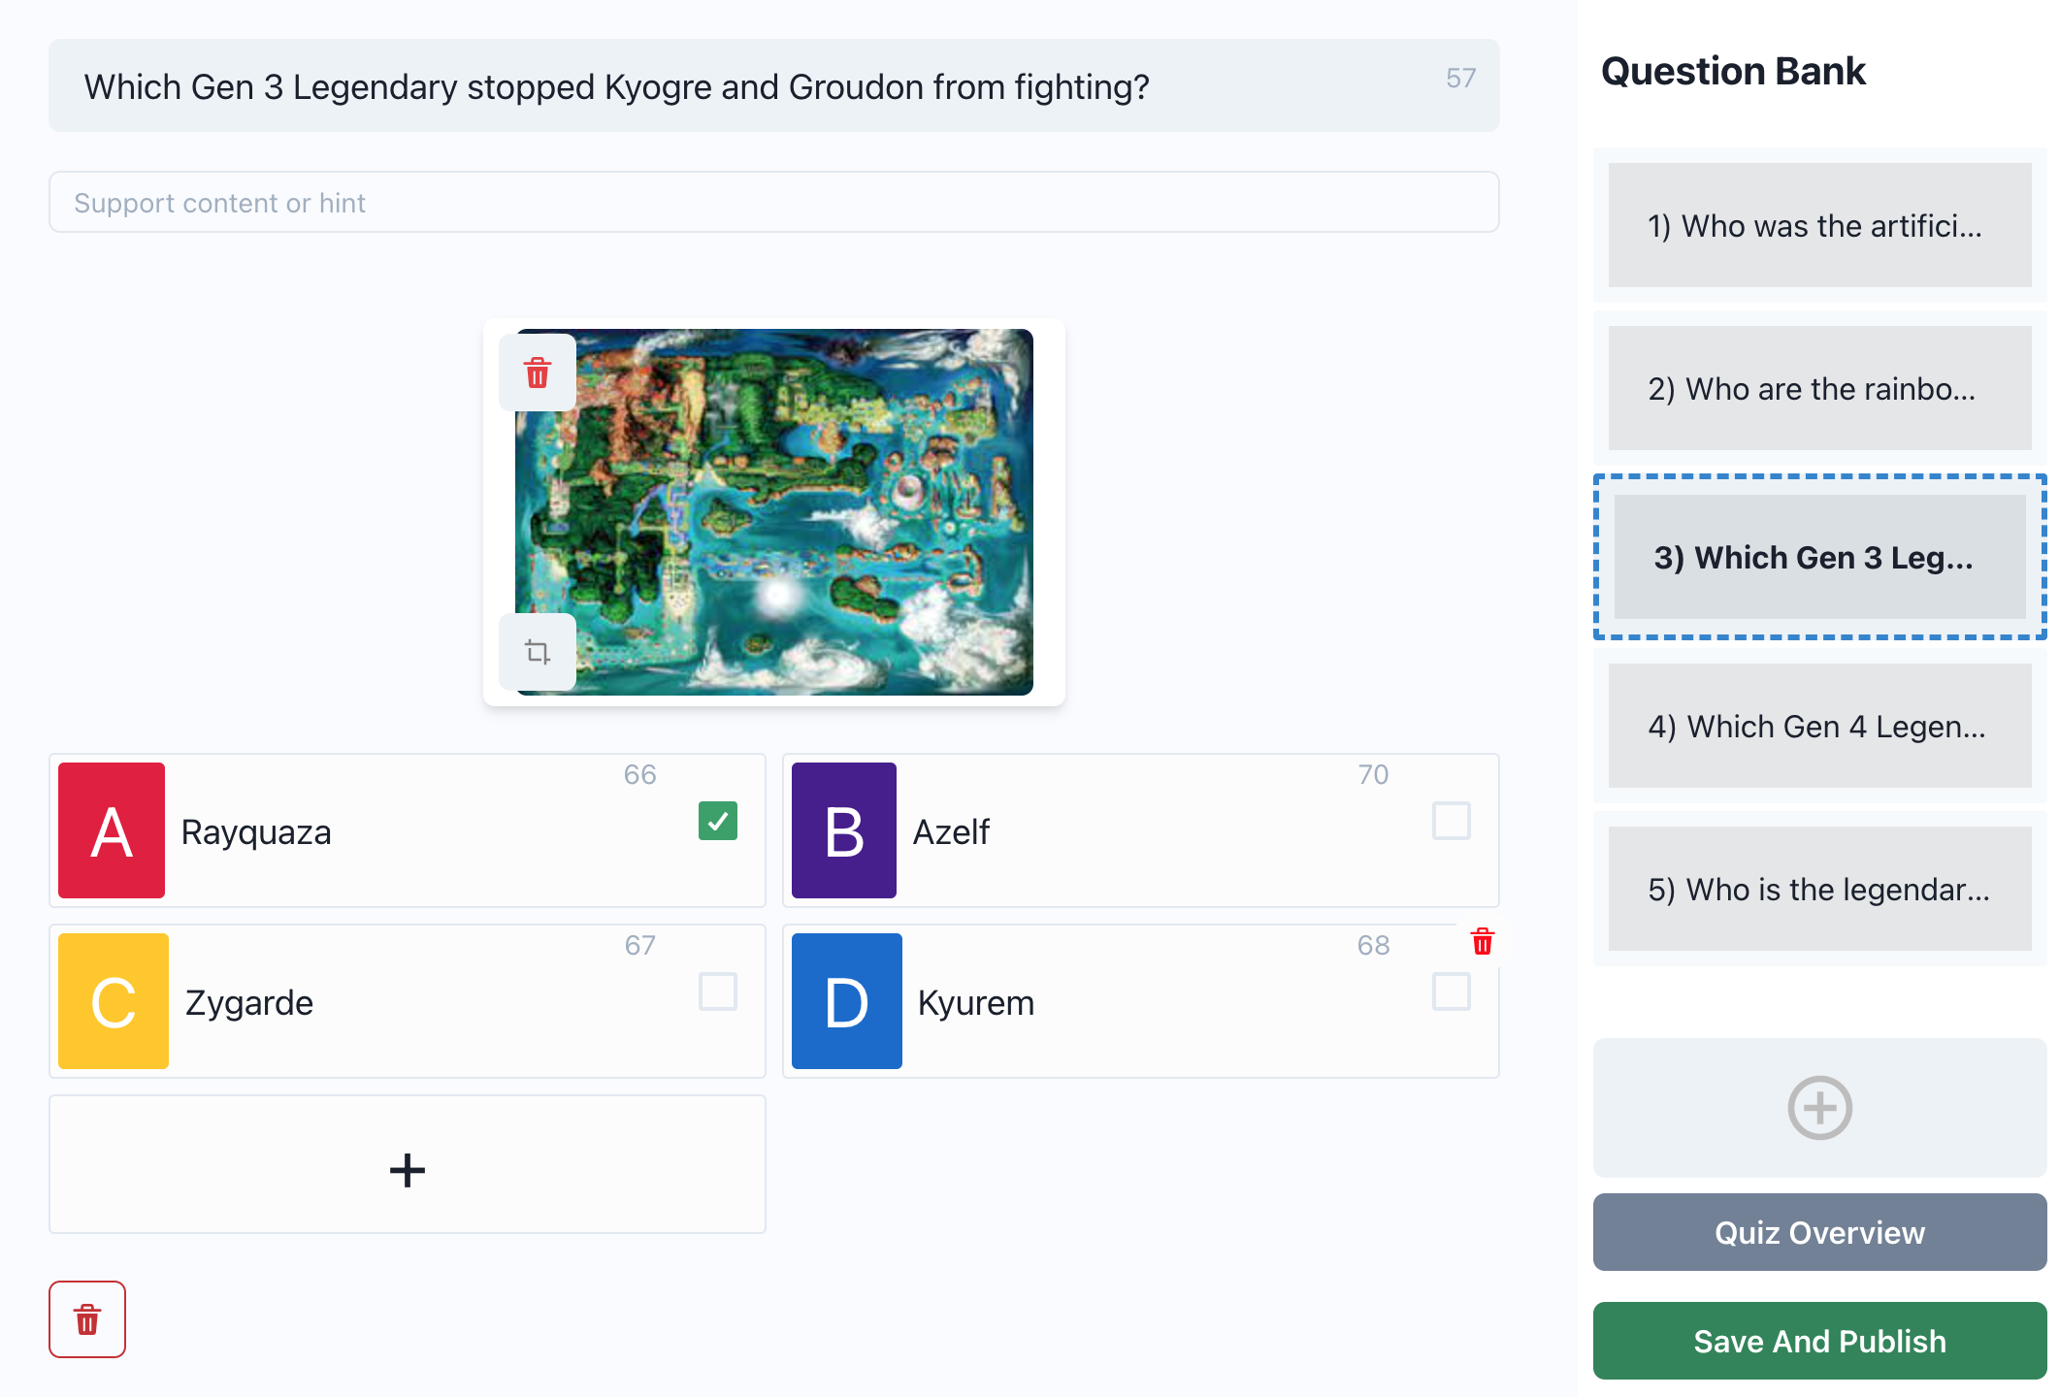Image resolution: width=2059 pixels, height=1397 pixels.
Task: Remove answer option D Kyurem
Action: 1482,941
